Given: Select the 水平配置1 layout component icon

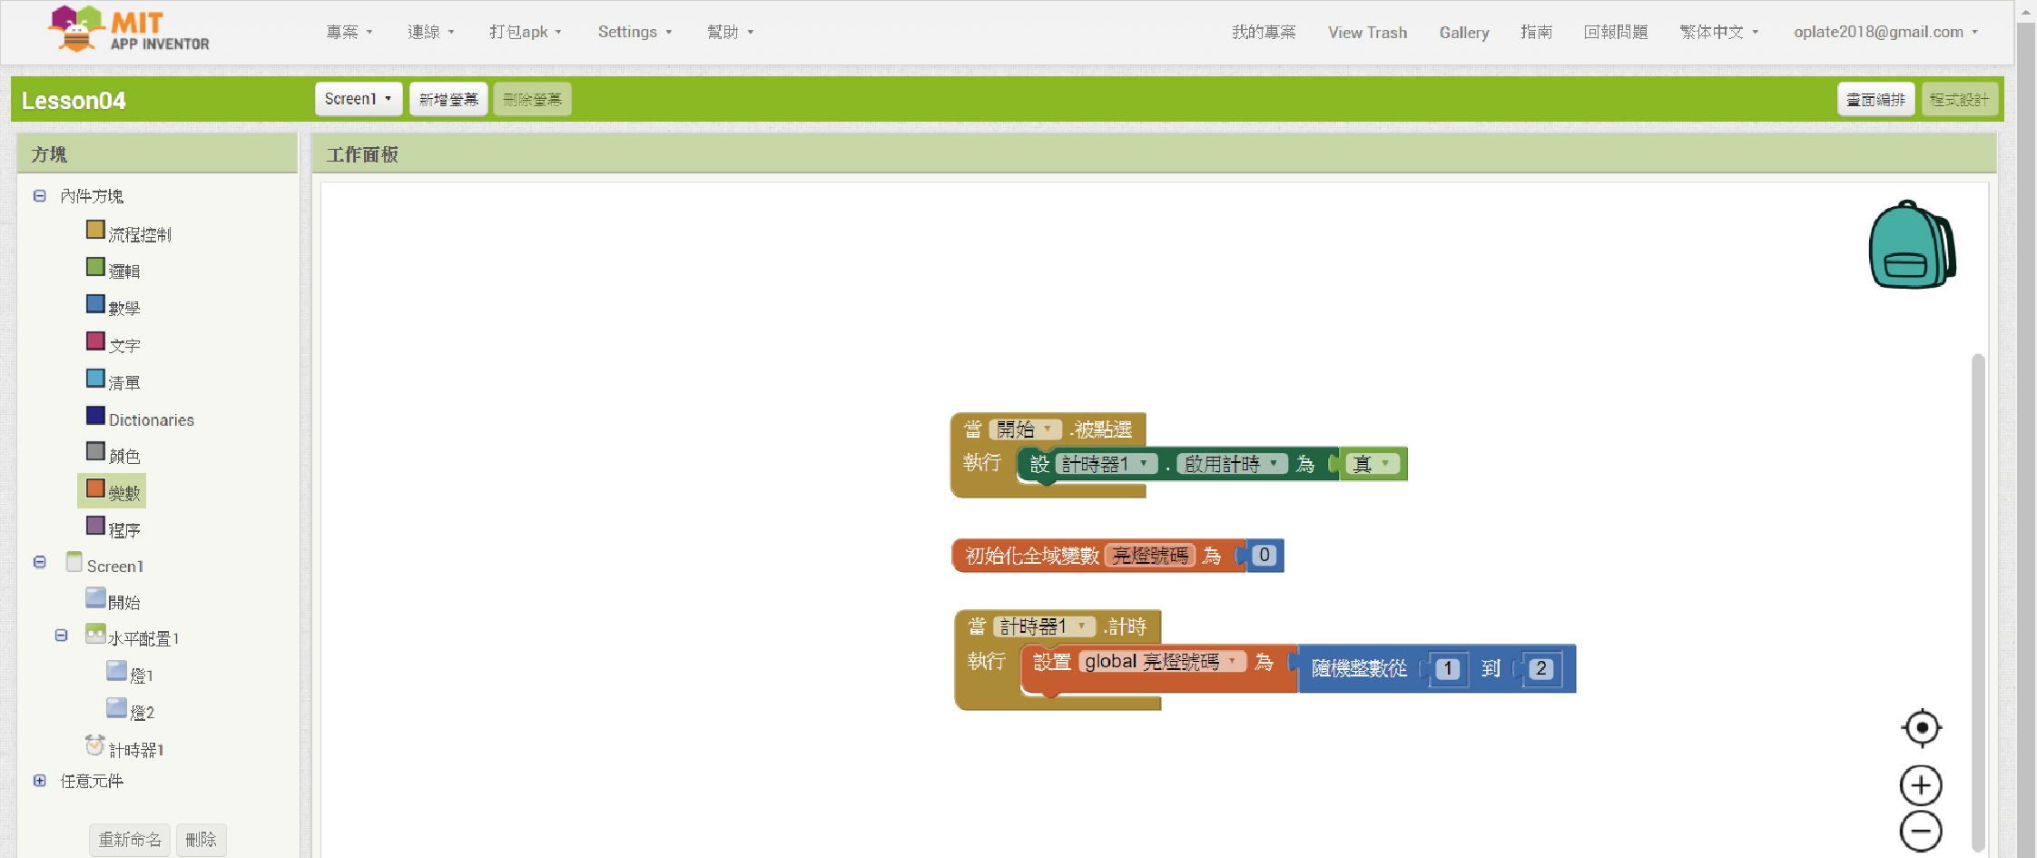Looking at the screenshot, I should (95, 635).
